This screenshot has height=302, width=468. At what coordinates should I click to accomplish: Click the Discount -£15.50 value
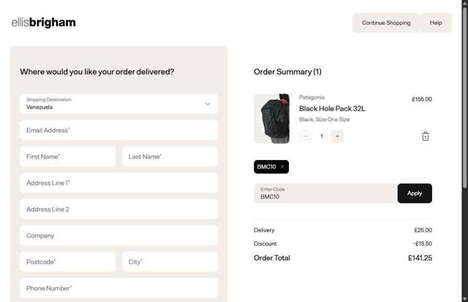[x=423, y=244]
